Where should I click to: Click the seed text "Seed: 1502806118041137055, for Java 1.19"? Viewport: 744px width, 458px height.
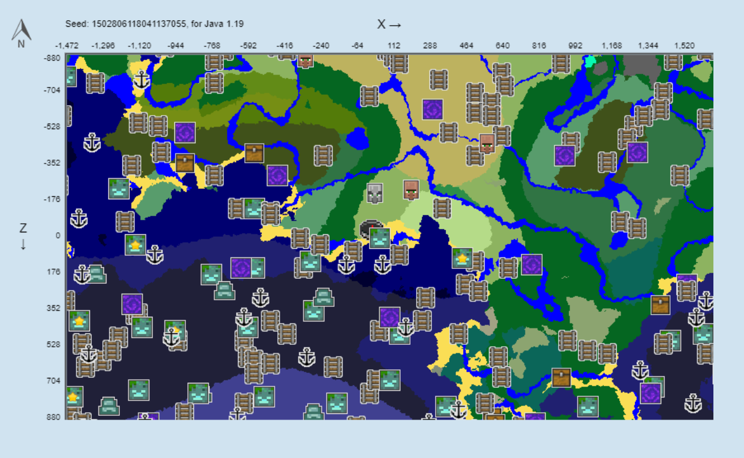tap(154, 24)
